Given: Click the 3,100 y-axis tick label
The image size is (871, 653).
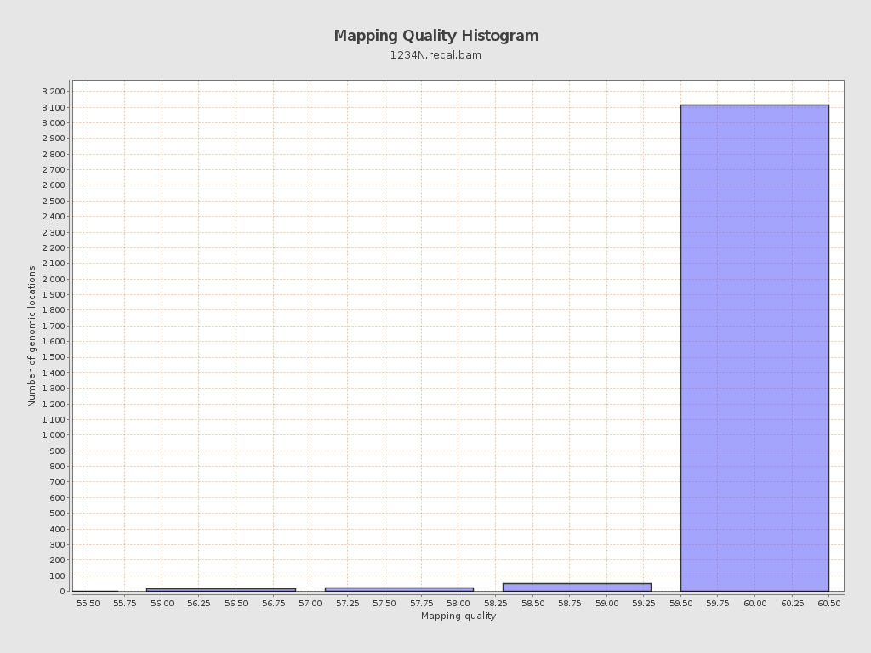Looking at the screenshot, I should click(53, 107).
